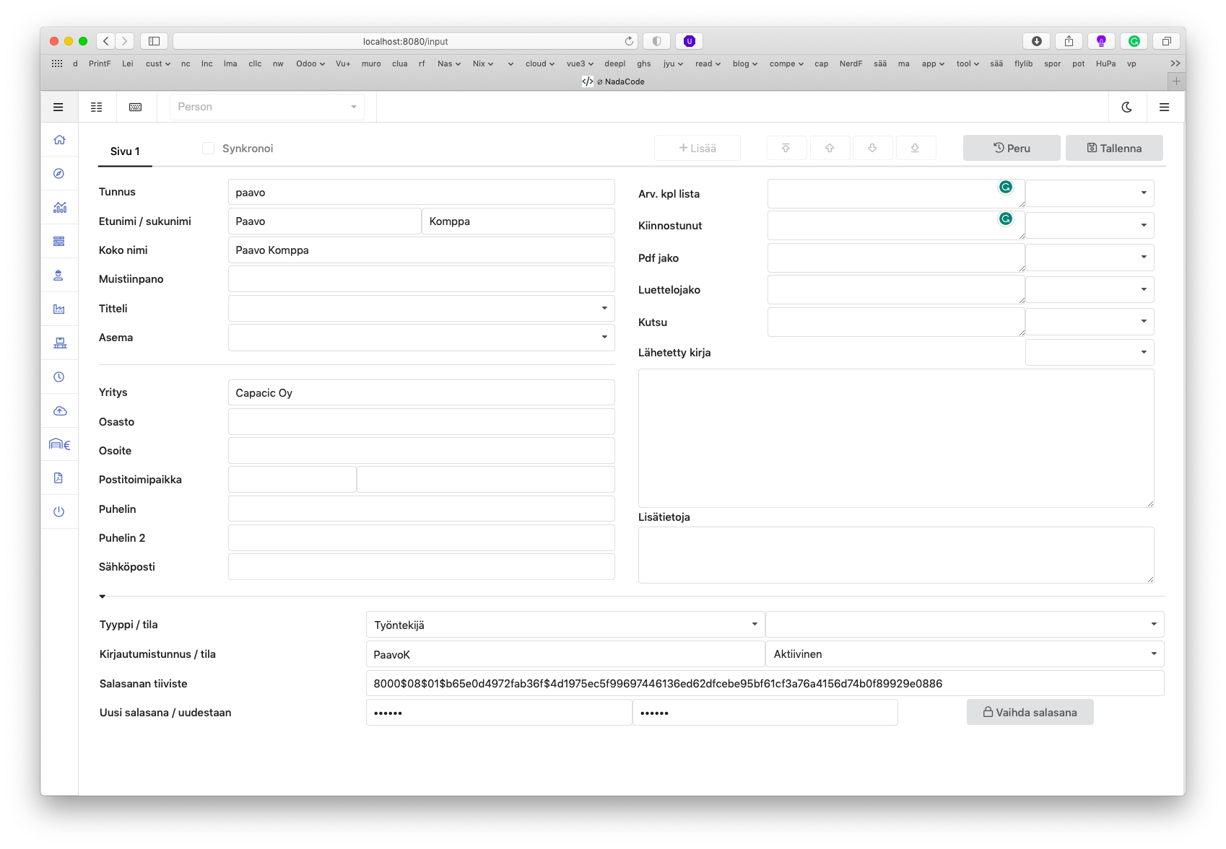Viewport: 1226px width, 849px height.
Task: Enable the Synkronoi checkbox
Action: pos(209,149)
